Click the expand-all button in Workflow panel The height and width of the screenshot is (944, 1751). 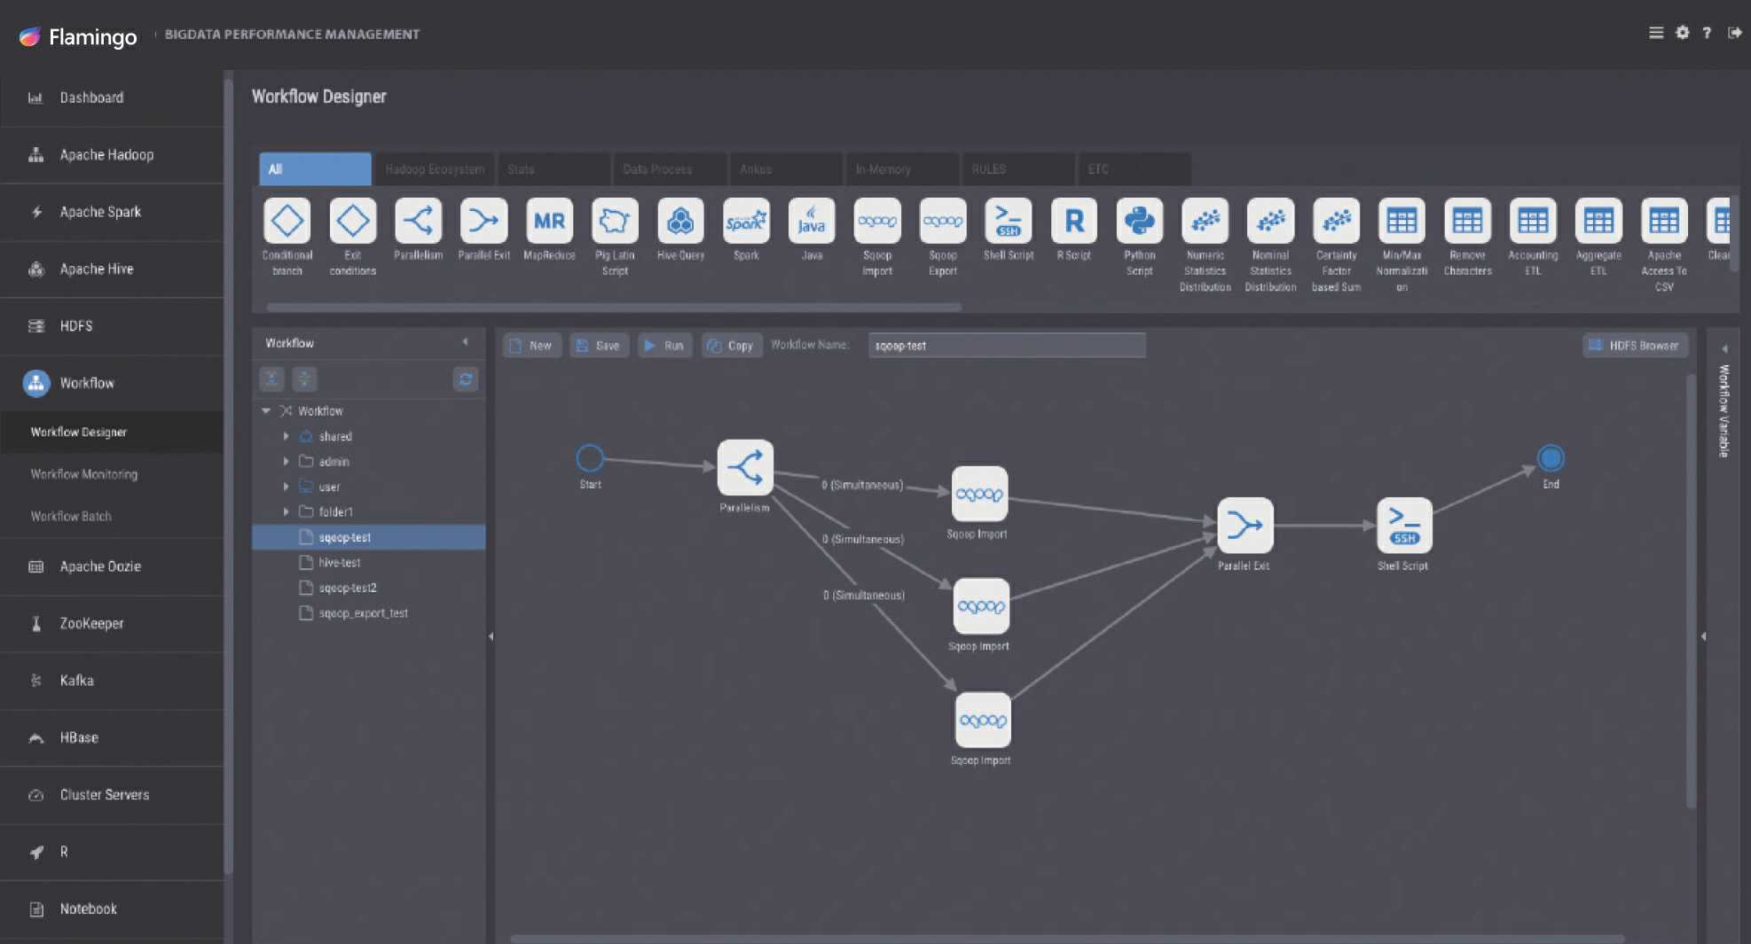tap(271, 378)
